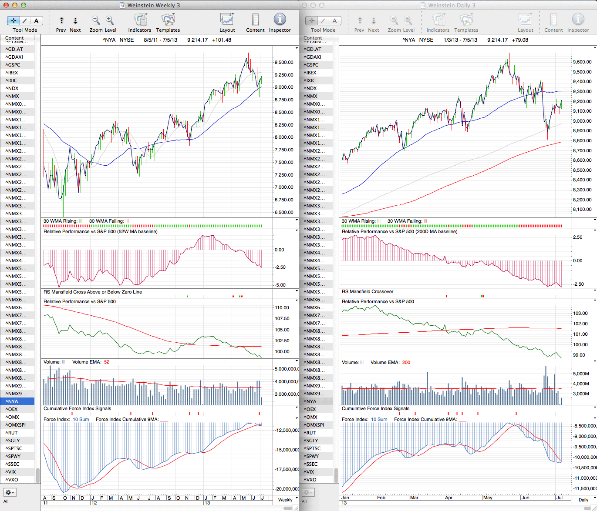Select text annotation tool mode in Weekly window

(x=37, y=20)
